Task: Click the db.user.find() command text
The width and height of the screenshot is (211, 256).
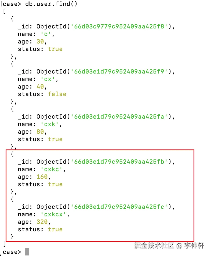Action: (51, 4)
